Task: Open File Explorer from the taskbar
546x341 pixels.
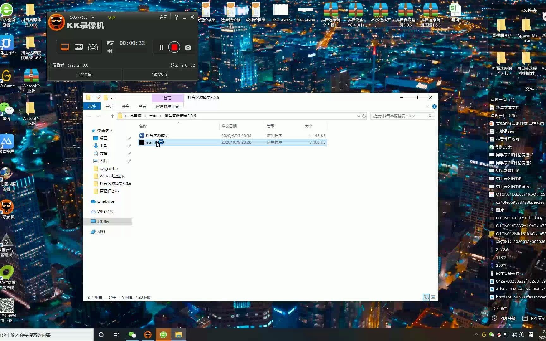Action: 179,335
